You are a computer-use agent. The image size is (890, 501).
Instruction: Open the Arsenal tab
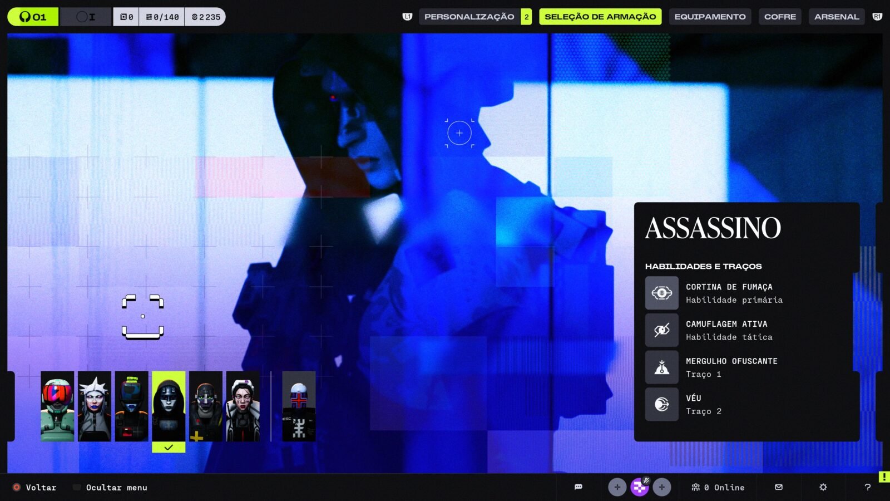click(837, 17)
